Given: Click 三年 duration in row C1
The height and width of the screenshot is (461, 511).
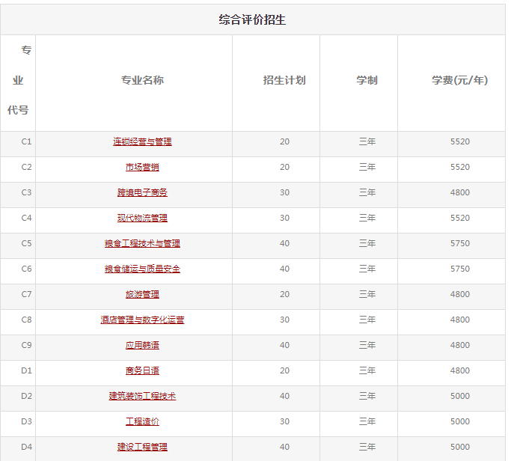Looking at the screenshot, I should pos(367,141).
